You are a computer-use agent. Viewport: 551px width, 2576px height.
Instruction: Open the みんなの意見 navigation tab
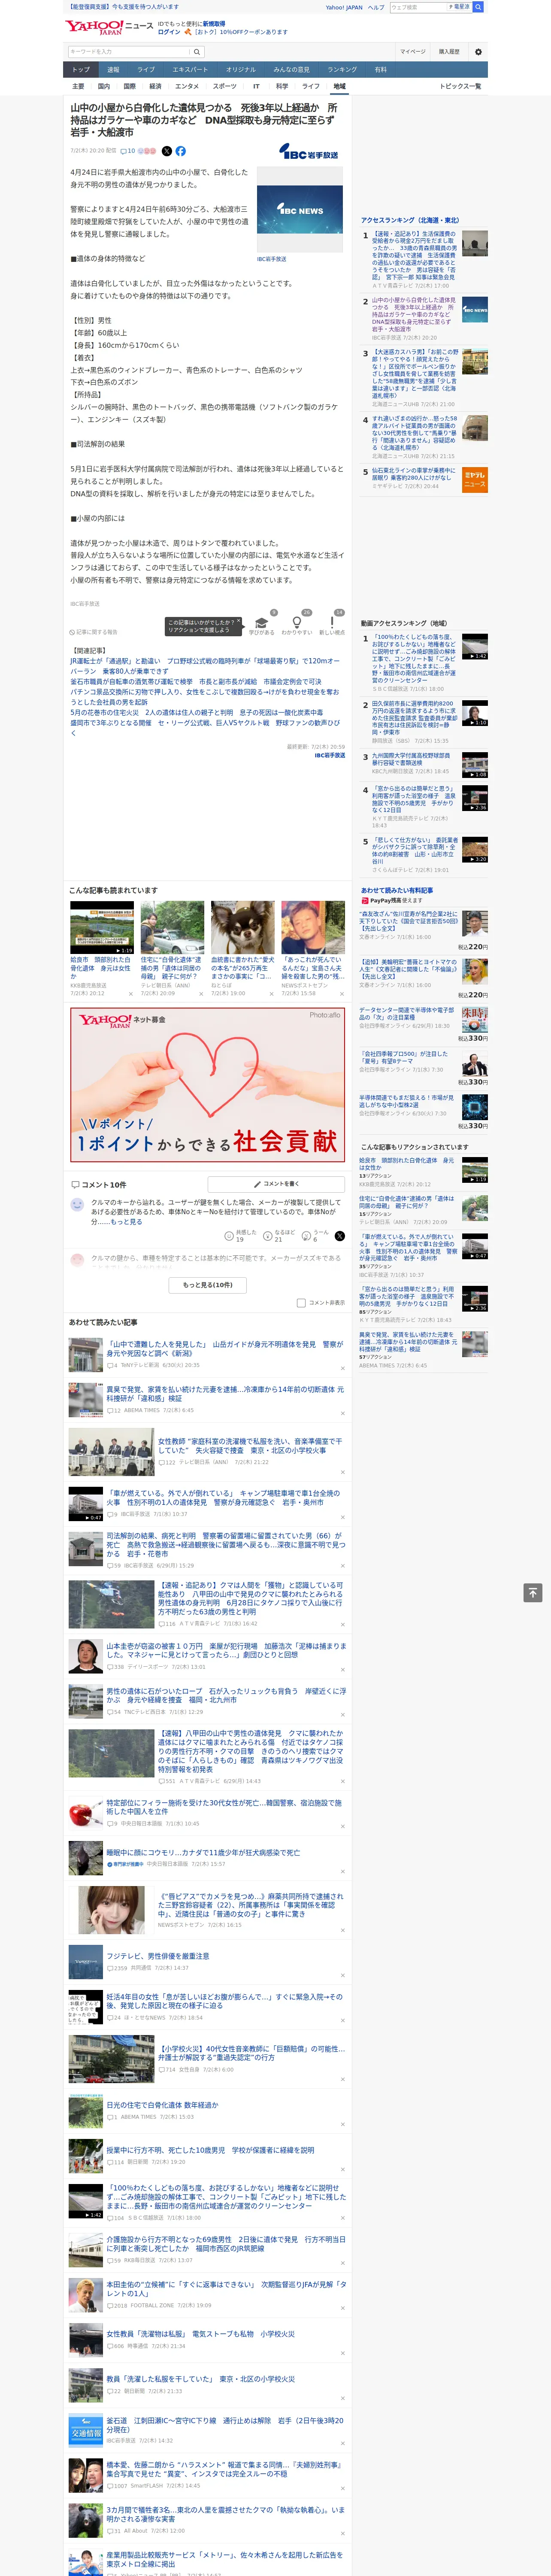[x=291, y=69]
